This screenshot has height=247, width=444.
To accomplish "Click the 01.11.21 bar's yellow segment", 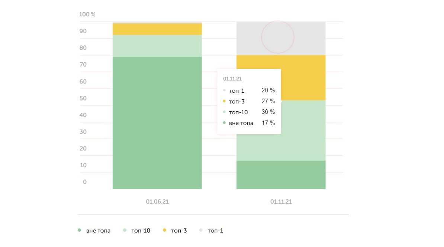I will pos(303,78).
